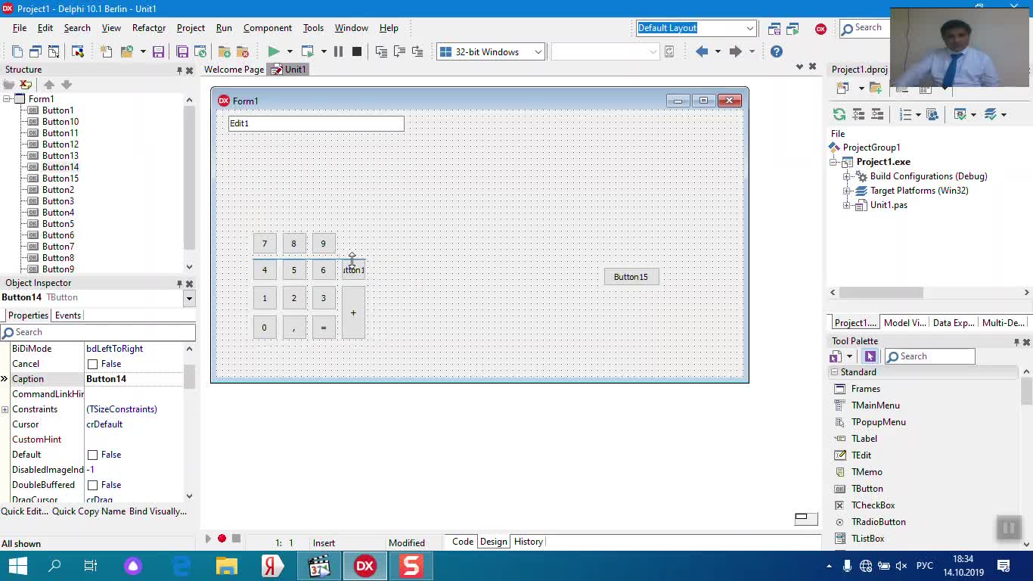Click the green Refresh icon in Project Manager
1033x581 pixels.
click(x=839, y=114)
